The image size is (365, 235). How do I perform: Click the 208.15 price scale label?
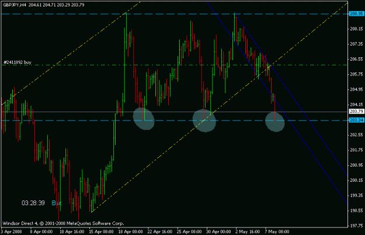pos(356,29)
